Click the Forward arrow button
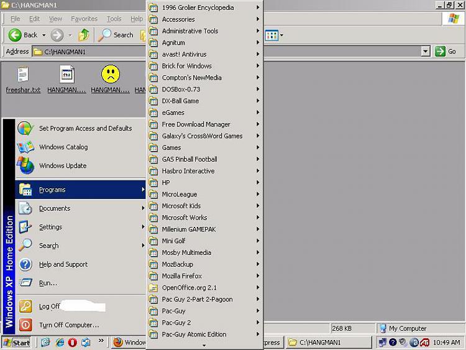 [57, 35]
